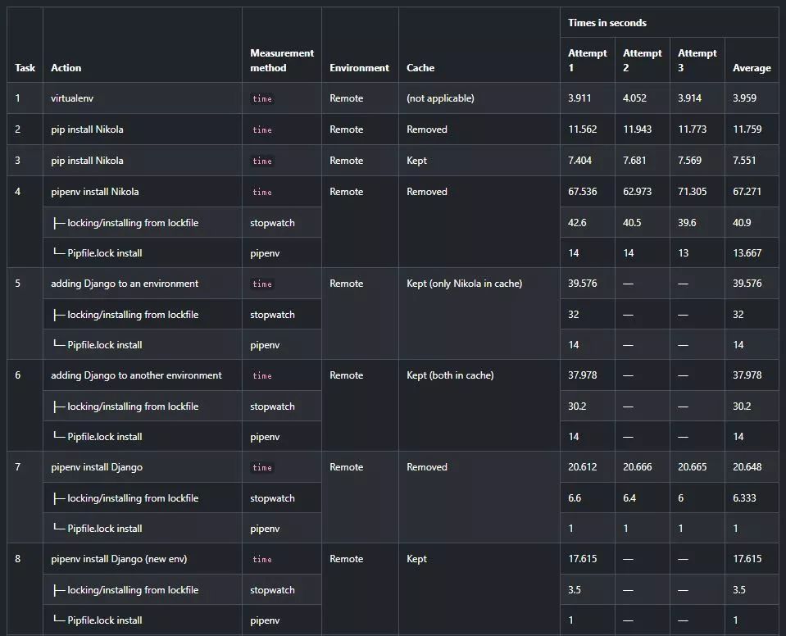Click the stopwatch value 42.6

coord(577,223)
